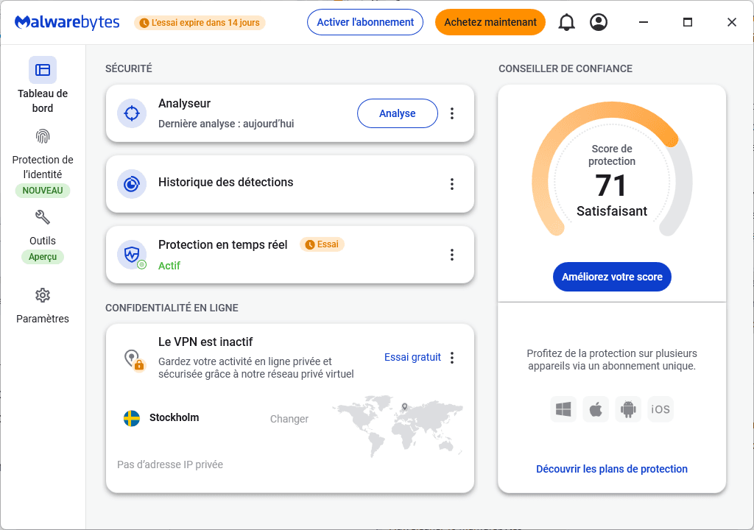
Task: Click the Swedish flag next to Stockholm
Action: click(x=132, y=418)
